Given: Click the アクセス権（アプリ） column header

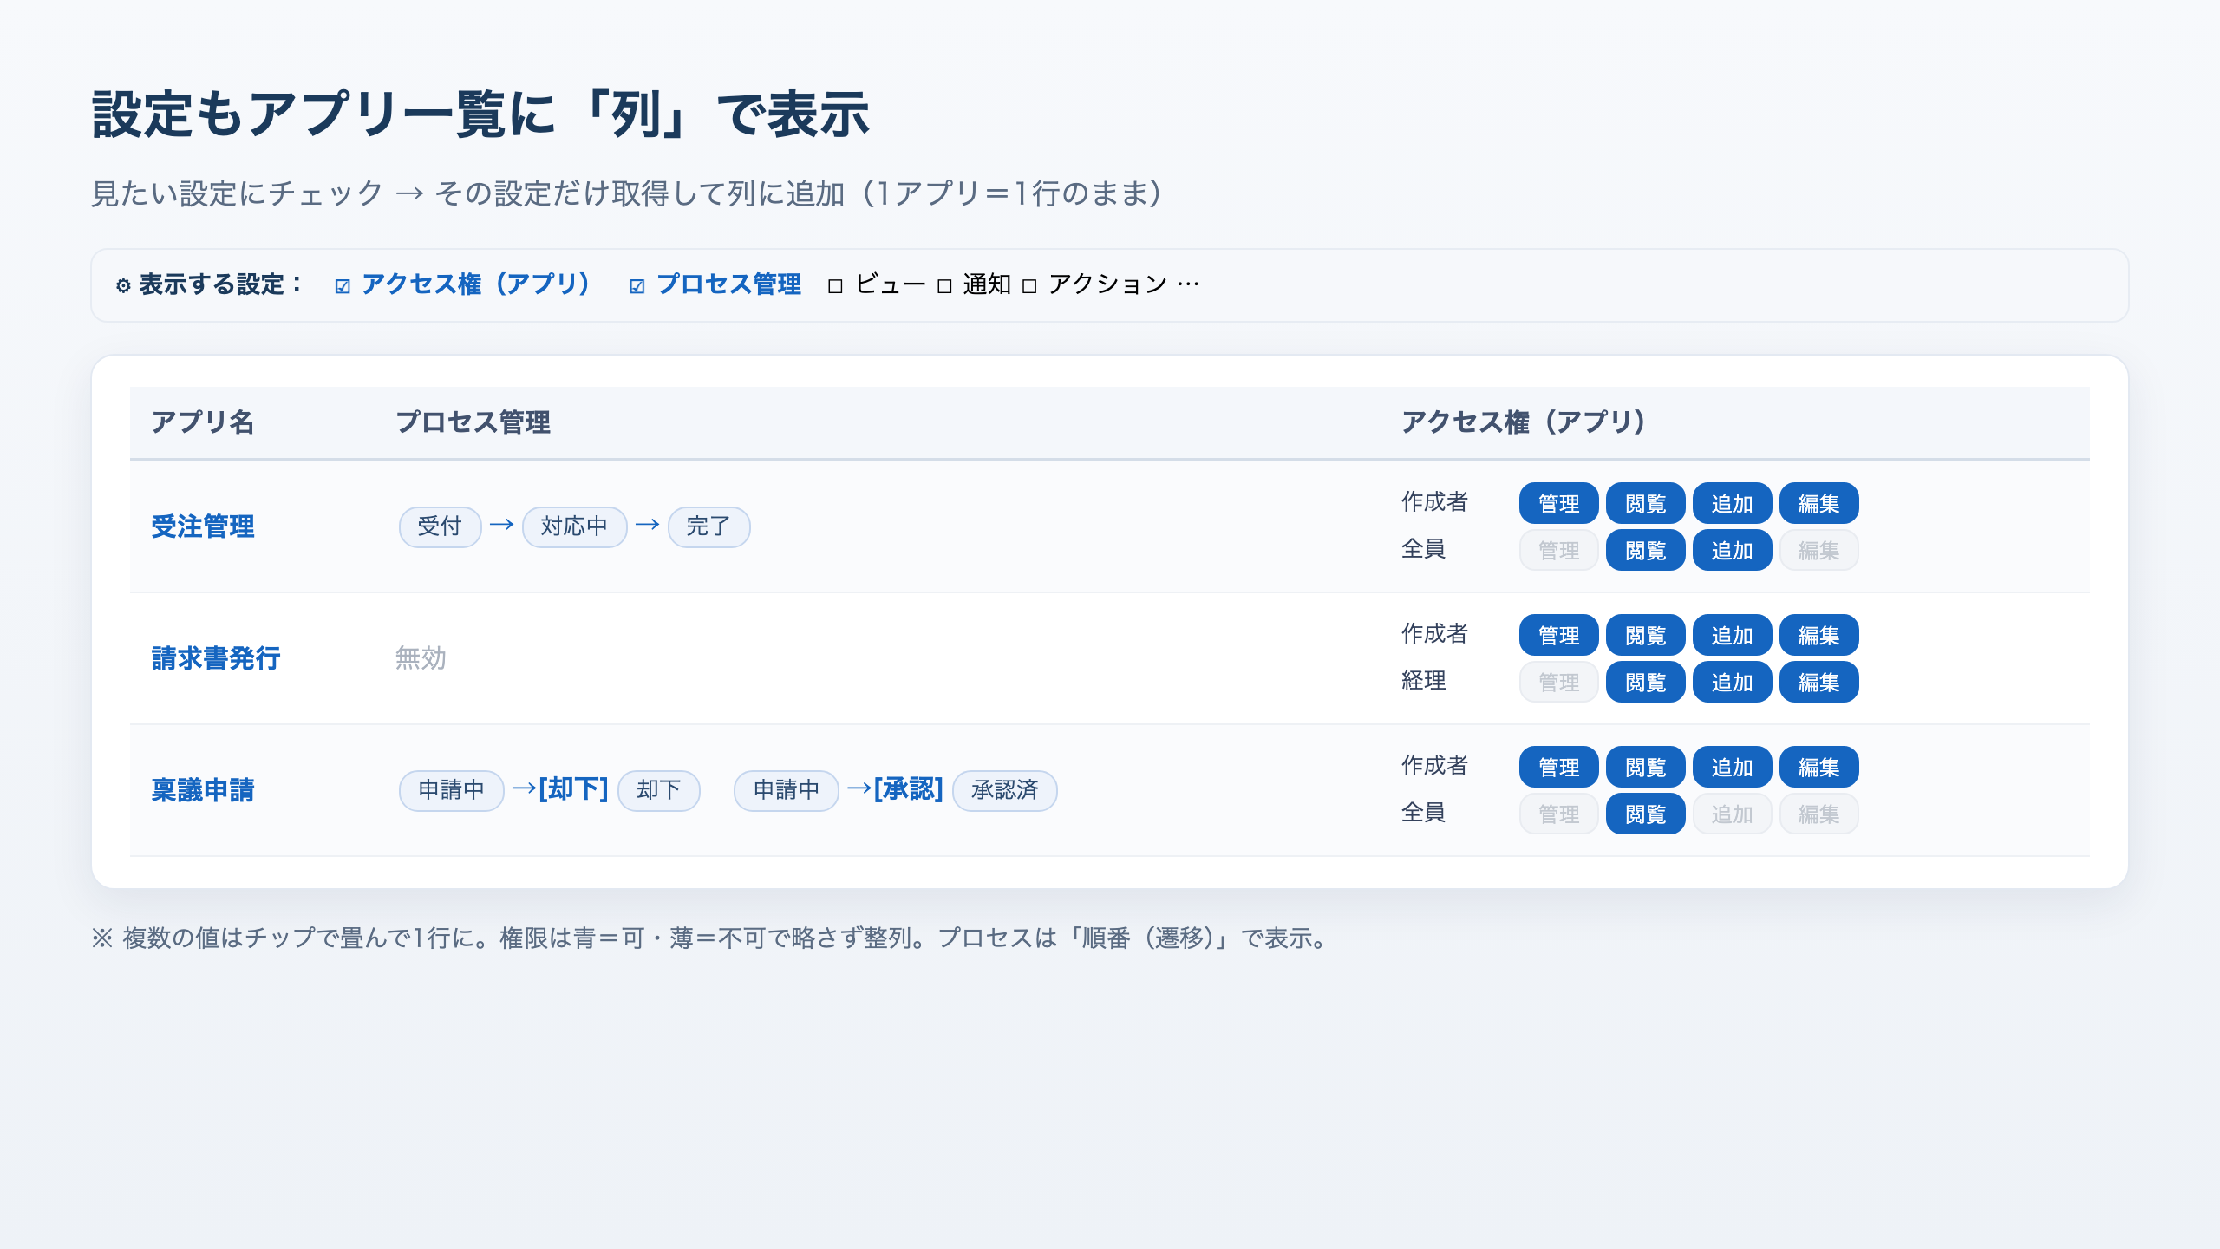Looking at the screenshot, I should pos(1523,422).
